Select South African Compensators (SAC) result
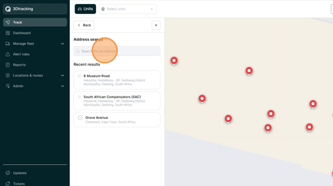This screenshot has width=333, height=186. (117, 101)
